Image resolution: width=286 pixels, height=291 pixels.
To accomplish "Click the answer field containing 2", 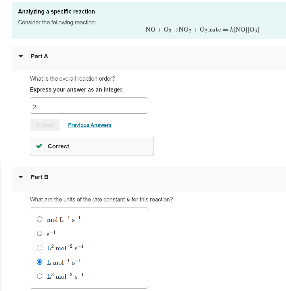I will (89, 106).
